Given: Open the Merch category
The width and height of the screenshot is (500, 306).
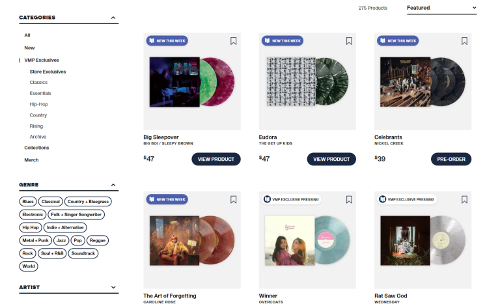Looking at the screenshot, I should [31, 160].
